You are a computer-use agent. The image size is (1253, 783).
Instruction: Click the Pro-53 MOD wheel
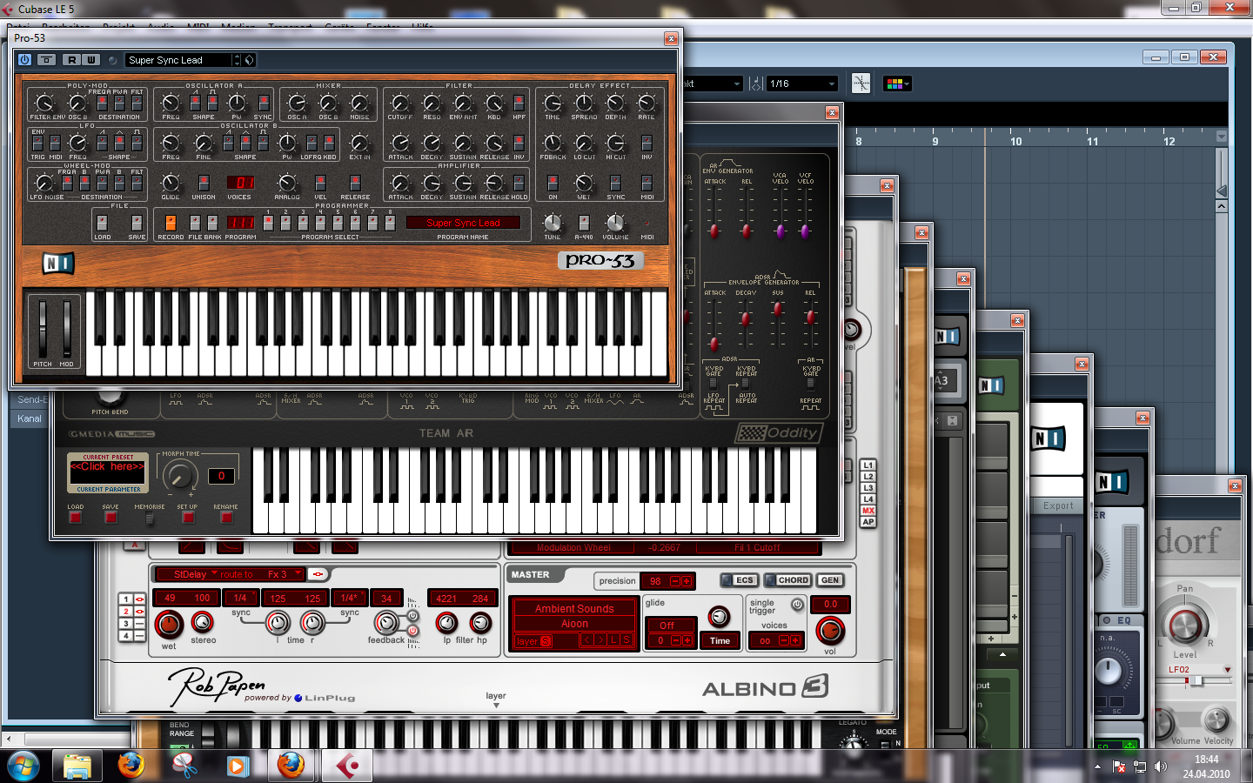[x=66, y=327]
